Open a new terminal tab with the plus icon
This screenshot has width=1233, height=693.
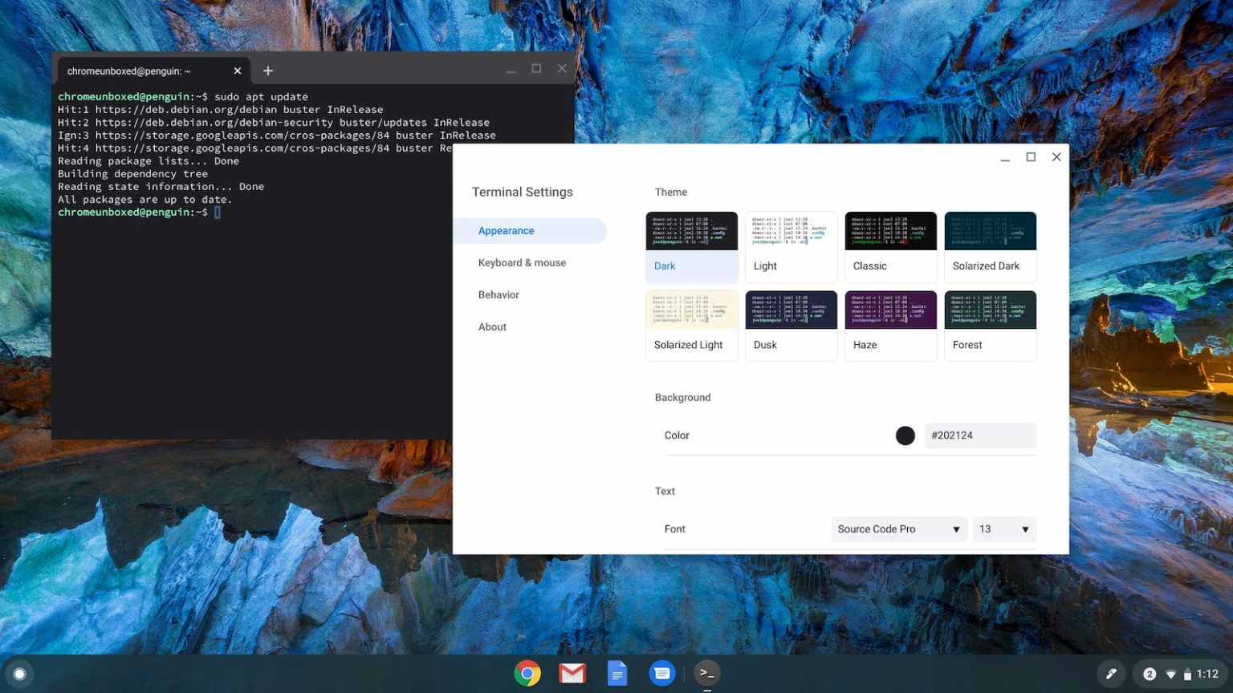tap(268, 71)
